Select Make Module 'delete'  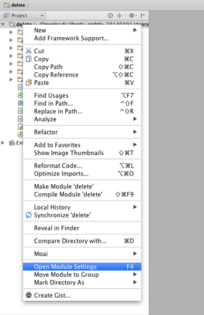[82, 186]
